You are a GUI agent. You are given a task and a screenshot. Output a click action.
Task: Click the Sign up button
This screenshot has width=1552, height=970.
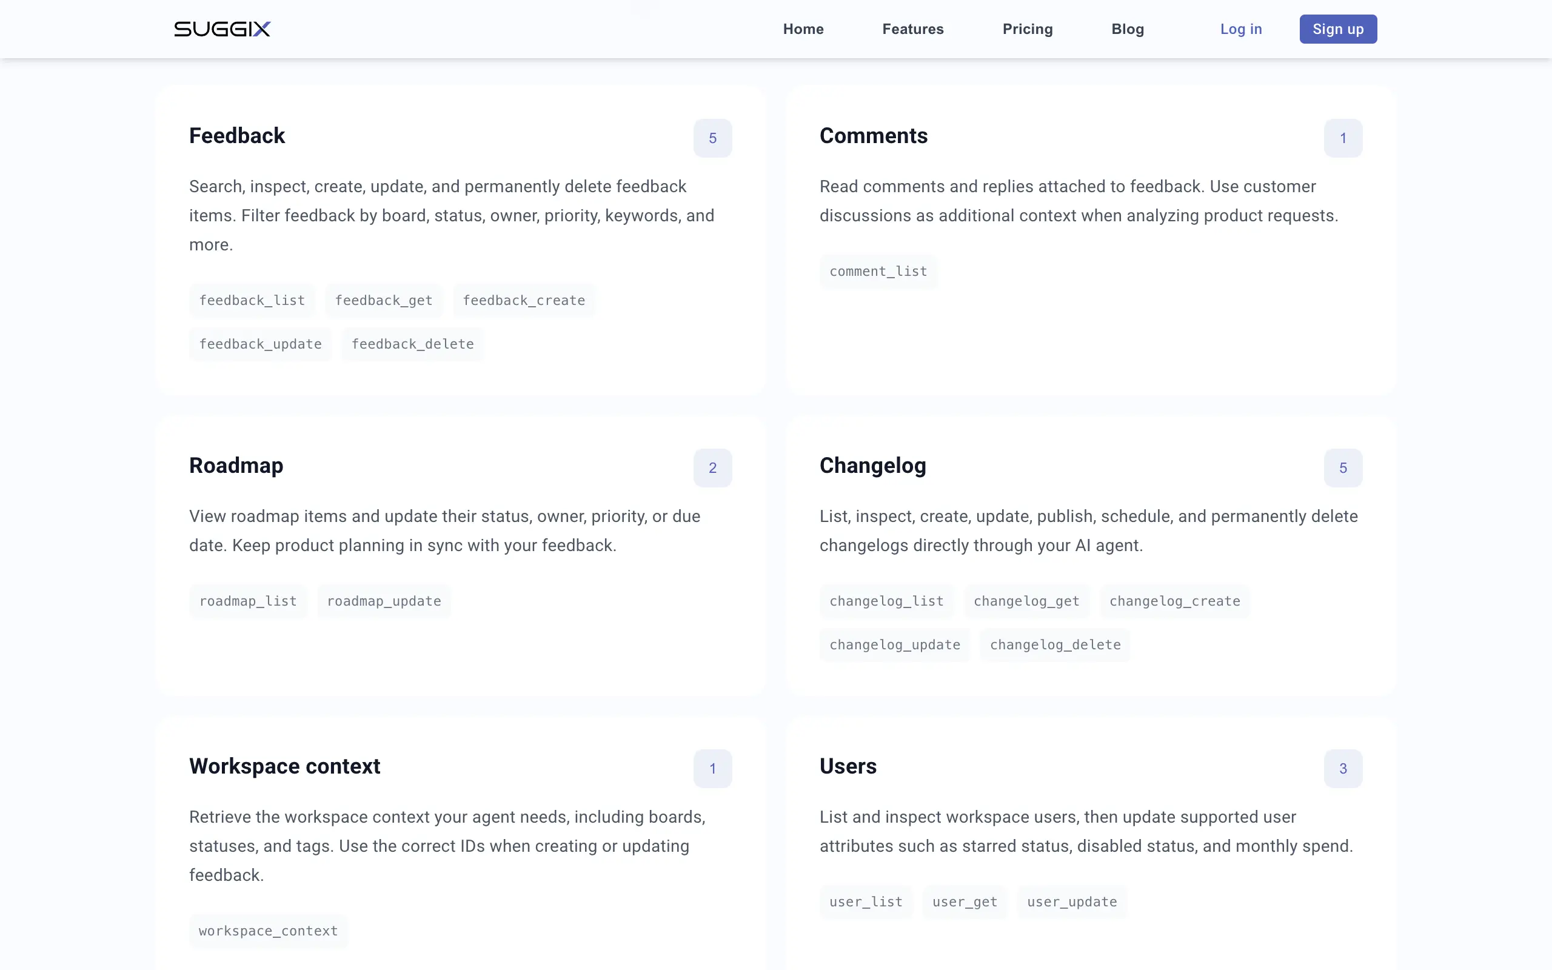(1338, 29)
